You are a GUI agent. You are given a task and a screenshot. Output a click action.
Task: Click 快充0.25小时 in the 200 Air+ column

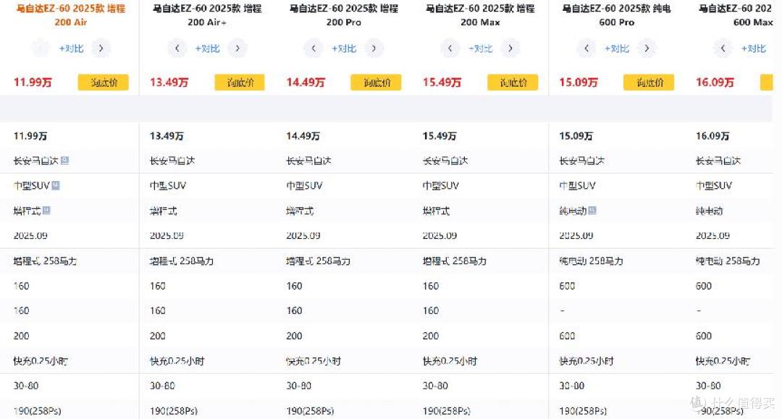177,360
